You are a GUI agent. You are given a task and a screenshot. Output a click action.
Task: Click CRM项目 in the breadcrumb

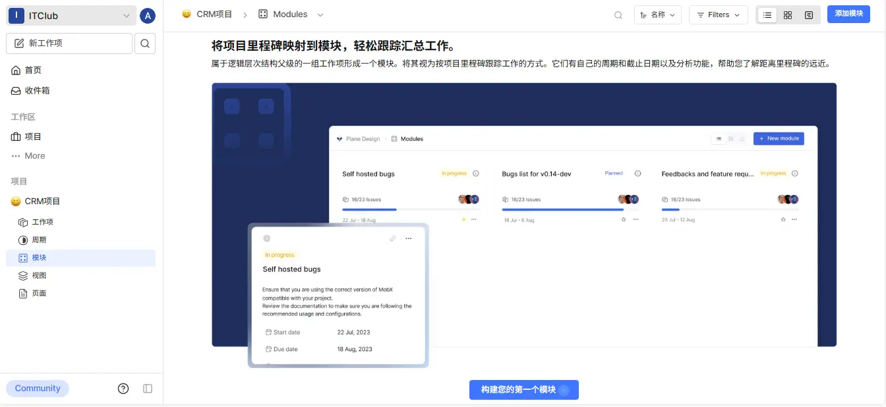pos(214,14)
